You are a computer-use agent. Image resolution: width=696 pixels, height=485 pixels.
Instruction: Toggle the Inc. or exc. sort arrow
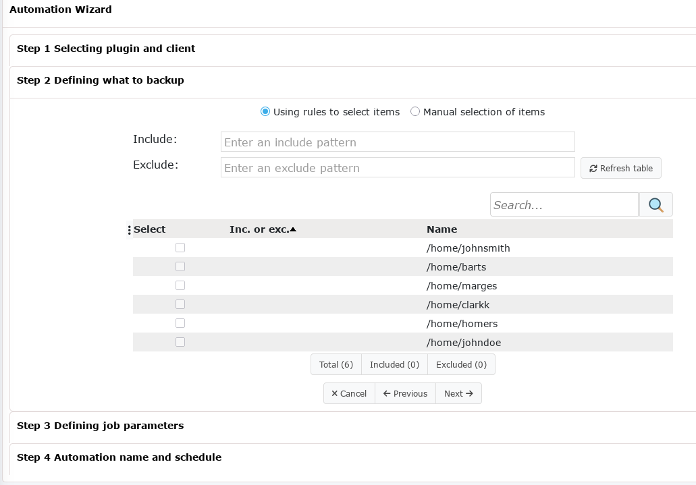(x=293, y=229)
